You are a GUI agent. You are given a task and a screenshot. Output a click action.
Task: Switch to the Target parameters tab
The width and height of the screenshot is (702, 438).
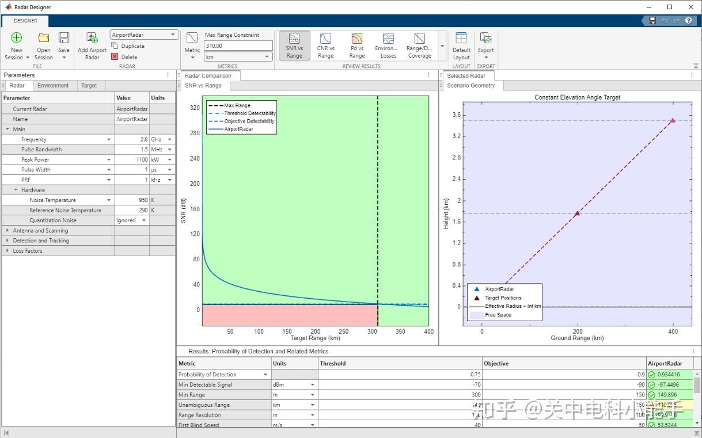[89, 86]
